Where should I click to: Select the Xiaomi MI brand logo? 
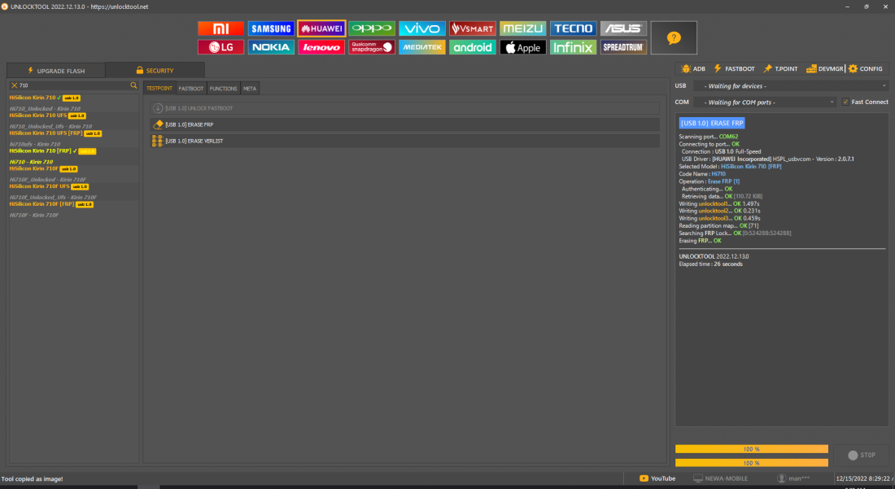pos(220,28)
